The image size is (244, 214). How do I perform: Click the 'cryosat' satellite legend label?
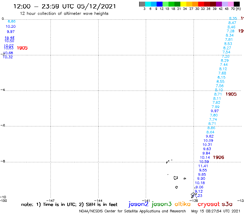(209, 204)
